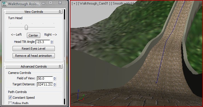Increase Head Tilt Angle with up spinner
Viewport: 203px width, 107px height.
pyautogui.click(x=52, y=41)
